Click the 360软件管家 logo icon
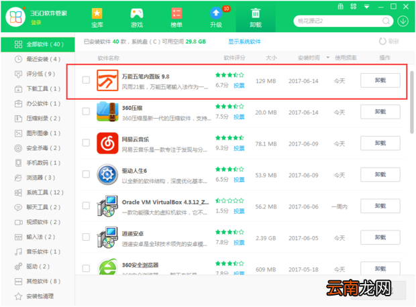This screenshot has width=416, height=307. coord(15,17)
